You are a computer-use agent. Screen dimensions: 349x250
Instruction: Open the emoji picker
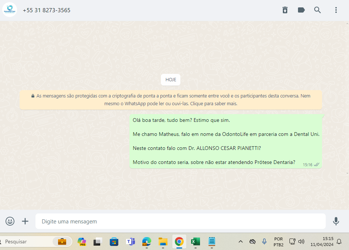pyautogui.click(x=10, y=221)
